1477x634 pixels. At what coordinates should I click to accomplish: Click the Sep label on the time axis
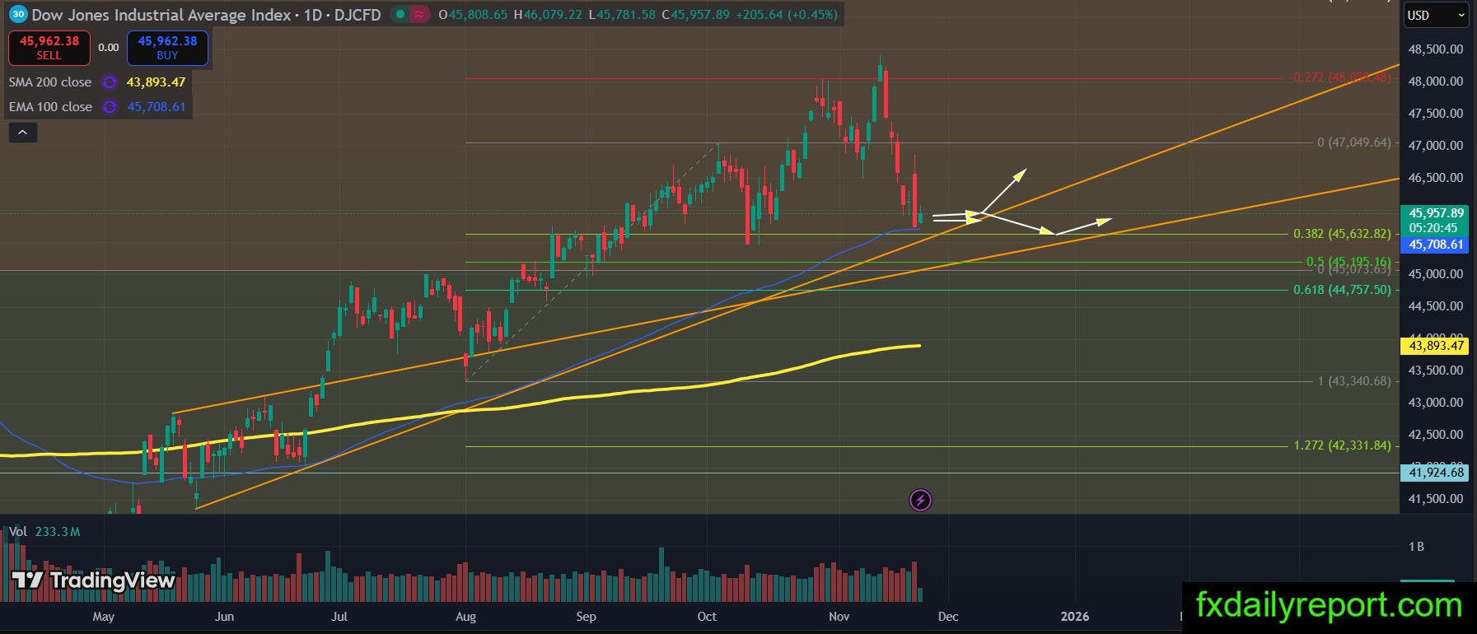pos(586,617)
